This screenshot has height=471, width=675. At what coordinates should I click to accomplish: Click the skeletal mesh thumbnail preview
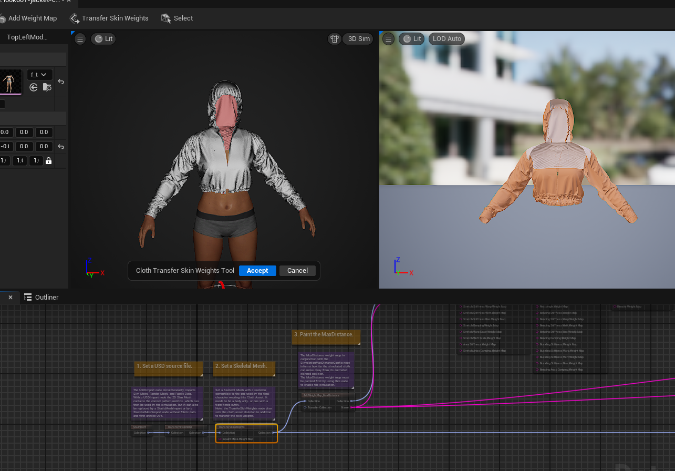[10, 81]
